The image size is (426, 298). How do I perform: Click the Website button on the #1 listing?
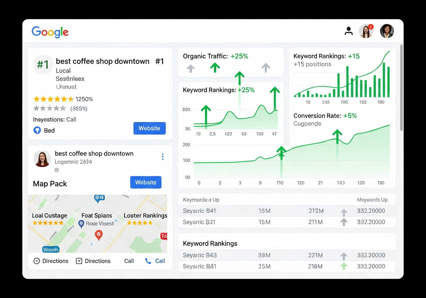tap(149, 128)
